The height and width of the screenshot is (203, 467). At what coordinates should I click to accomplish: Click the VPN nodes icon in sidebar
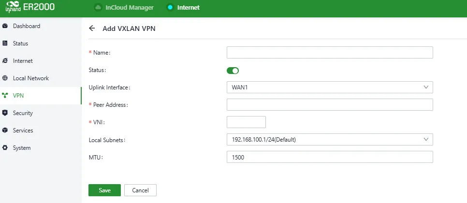point(5,96)
